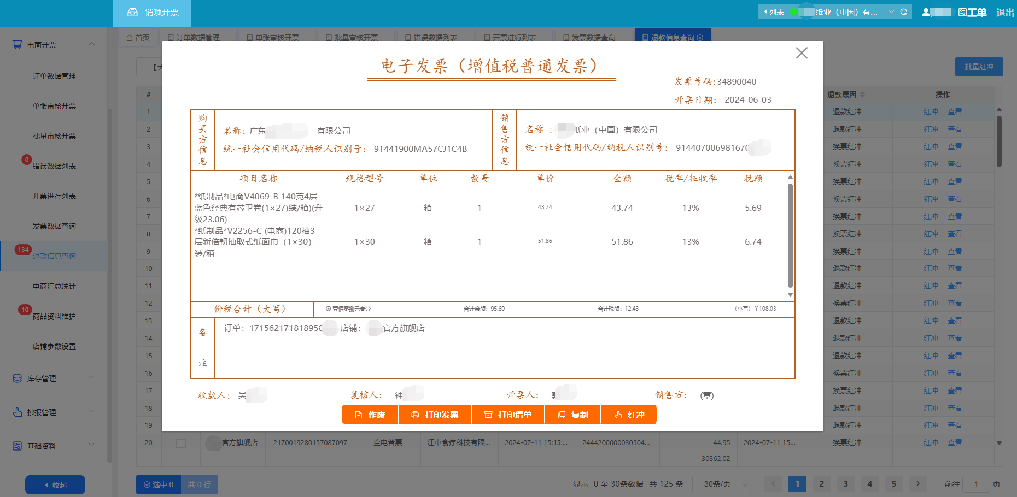Click the 电商开票 cart icon in sidebar

pos(17,44)
